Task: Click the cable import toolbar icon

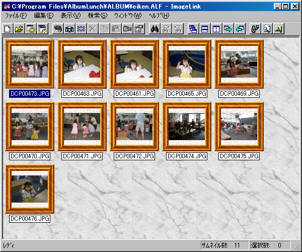Action: [x=58, y=29]
